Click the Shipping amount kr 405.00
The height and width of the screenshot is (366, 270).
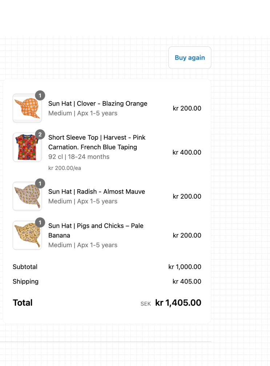pyautogui.click(x=187, y=282)
